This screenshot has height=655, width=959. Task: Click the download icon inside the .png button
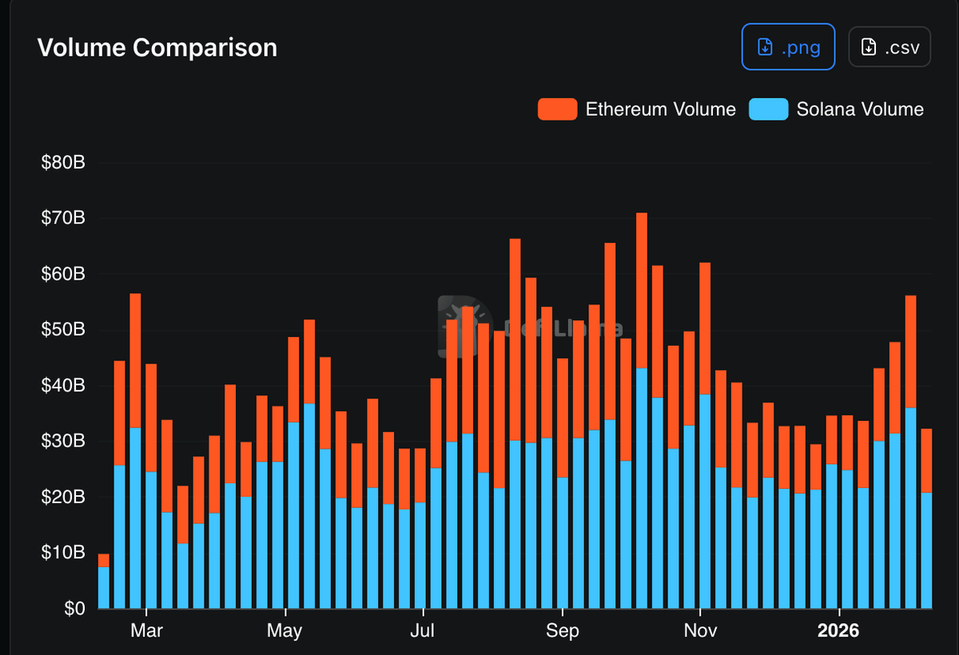coord(765,47)
